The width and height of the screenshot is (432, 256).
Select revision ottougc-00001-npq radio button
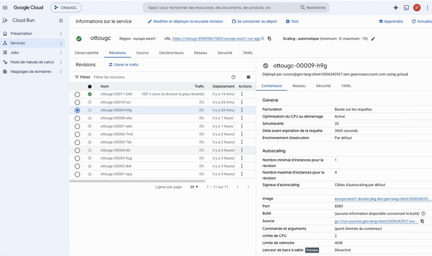(x=77, y=174)
